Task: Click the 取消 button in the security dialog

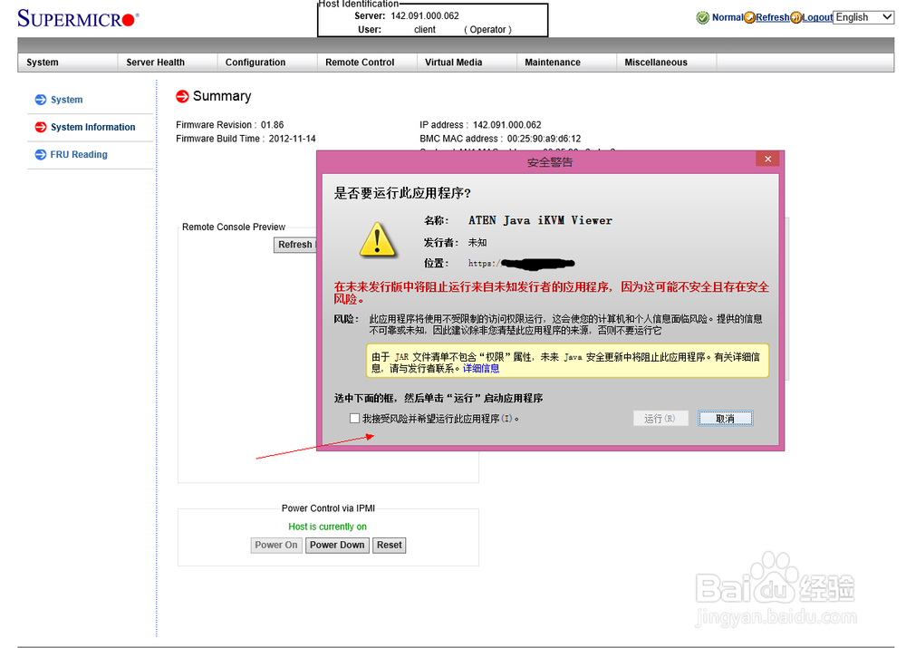Action: click(x=725, y=418)
